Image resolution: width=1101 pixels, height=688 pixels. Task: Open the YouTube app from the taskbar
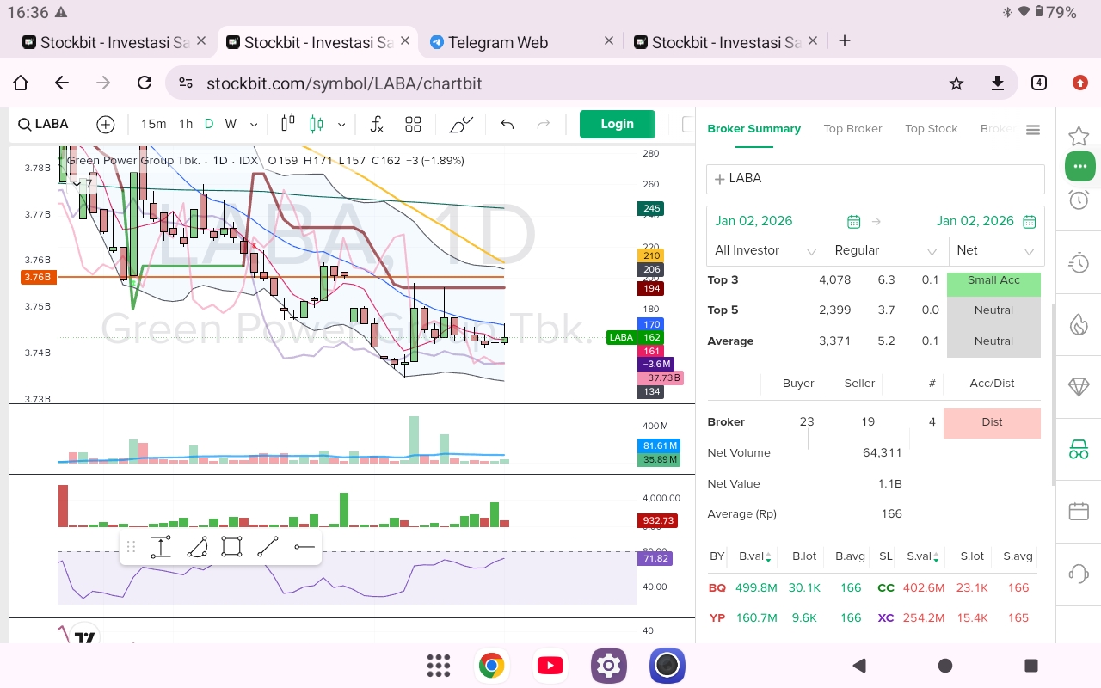point(550,666)
